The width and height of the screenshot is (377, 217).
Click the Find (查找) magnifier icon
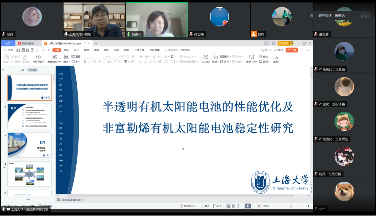coord(261,56)
